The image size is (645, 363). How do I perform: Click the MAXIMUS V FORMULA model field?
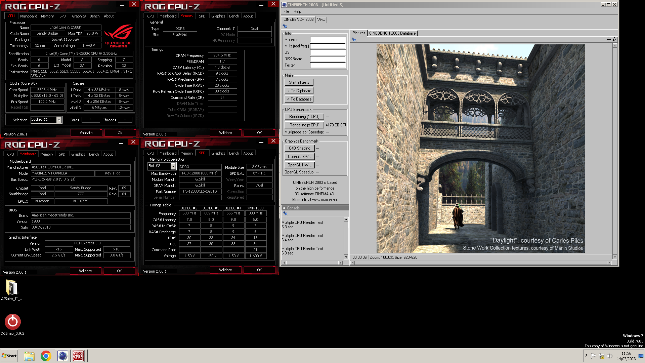coord(62,173)
